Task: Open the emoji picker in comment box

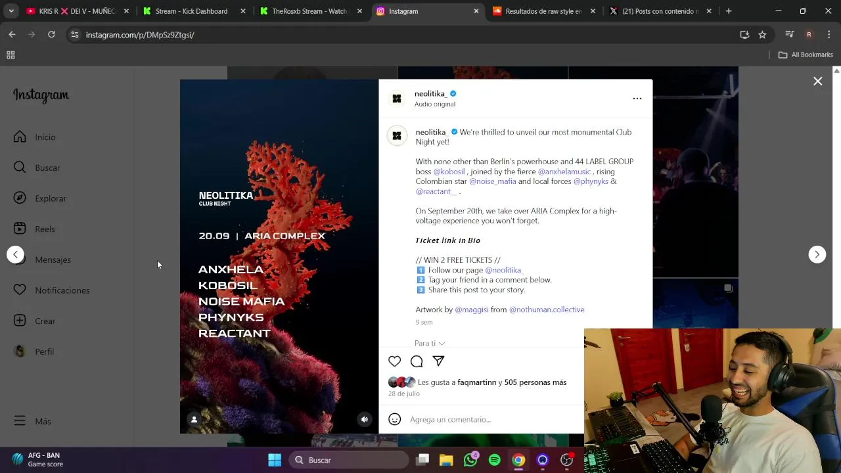Action: coord(394,419)
